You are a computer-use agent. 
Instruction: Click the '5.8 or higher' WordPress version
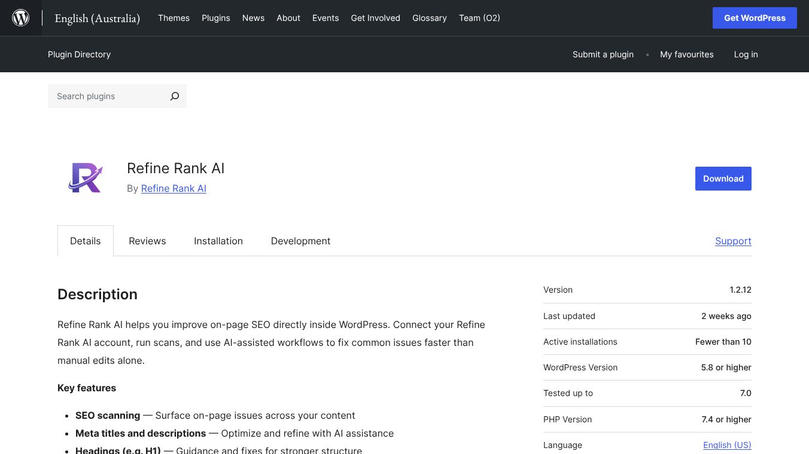(x=726, y=367)
